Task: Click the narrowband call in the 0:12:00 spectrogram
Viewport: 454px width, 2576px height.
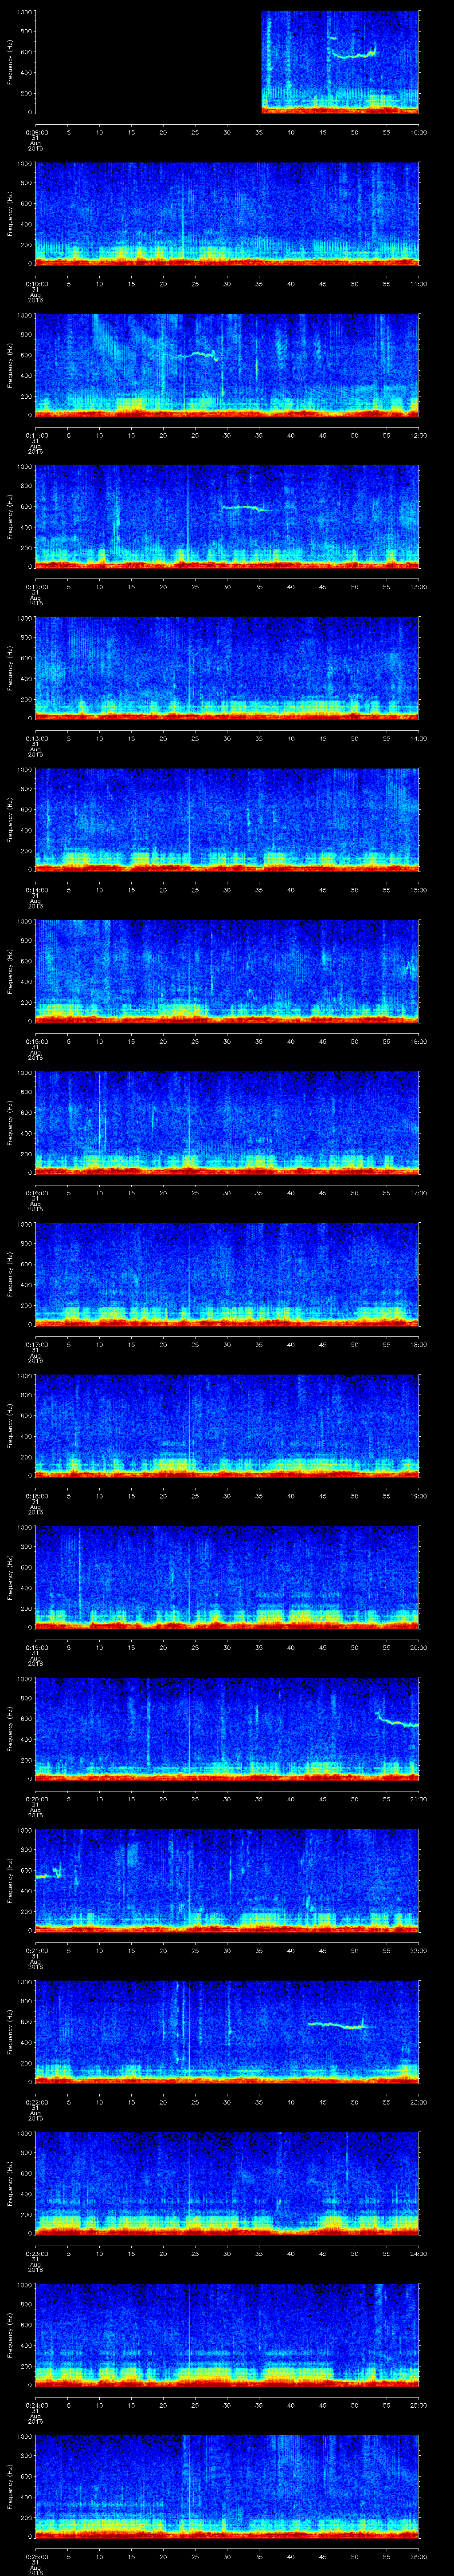Action: 243,508
